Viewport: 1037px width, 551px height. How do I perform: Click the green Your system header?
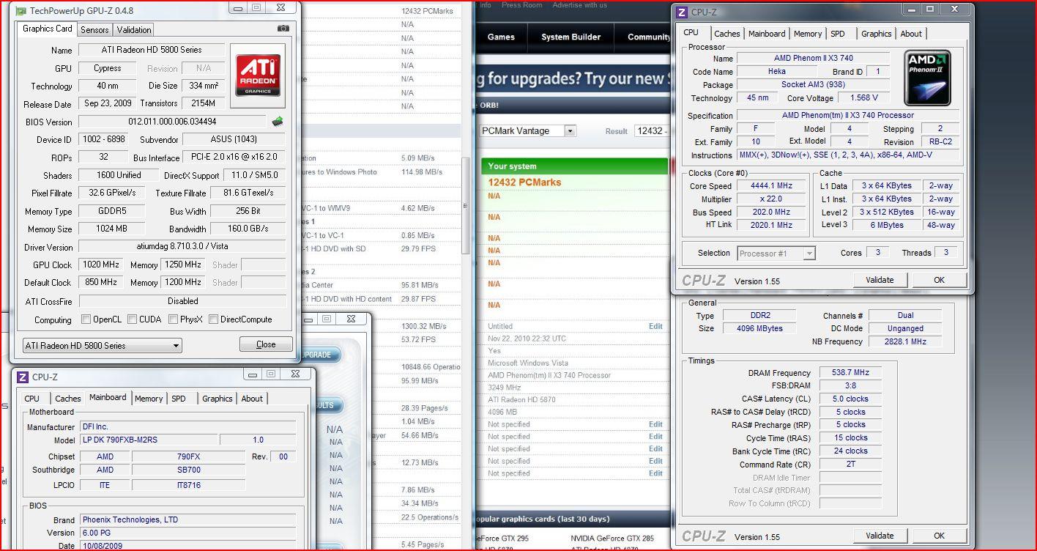[x=574, y=166]
